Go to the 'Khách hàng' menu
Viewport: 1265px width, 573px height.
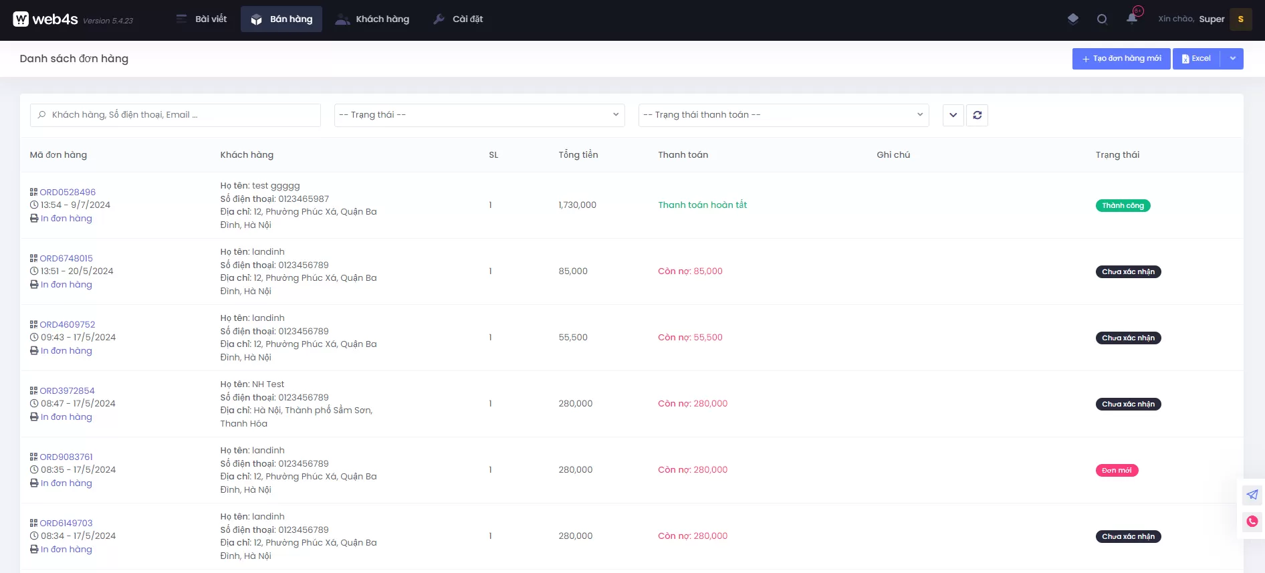tap(372, 19)
